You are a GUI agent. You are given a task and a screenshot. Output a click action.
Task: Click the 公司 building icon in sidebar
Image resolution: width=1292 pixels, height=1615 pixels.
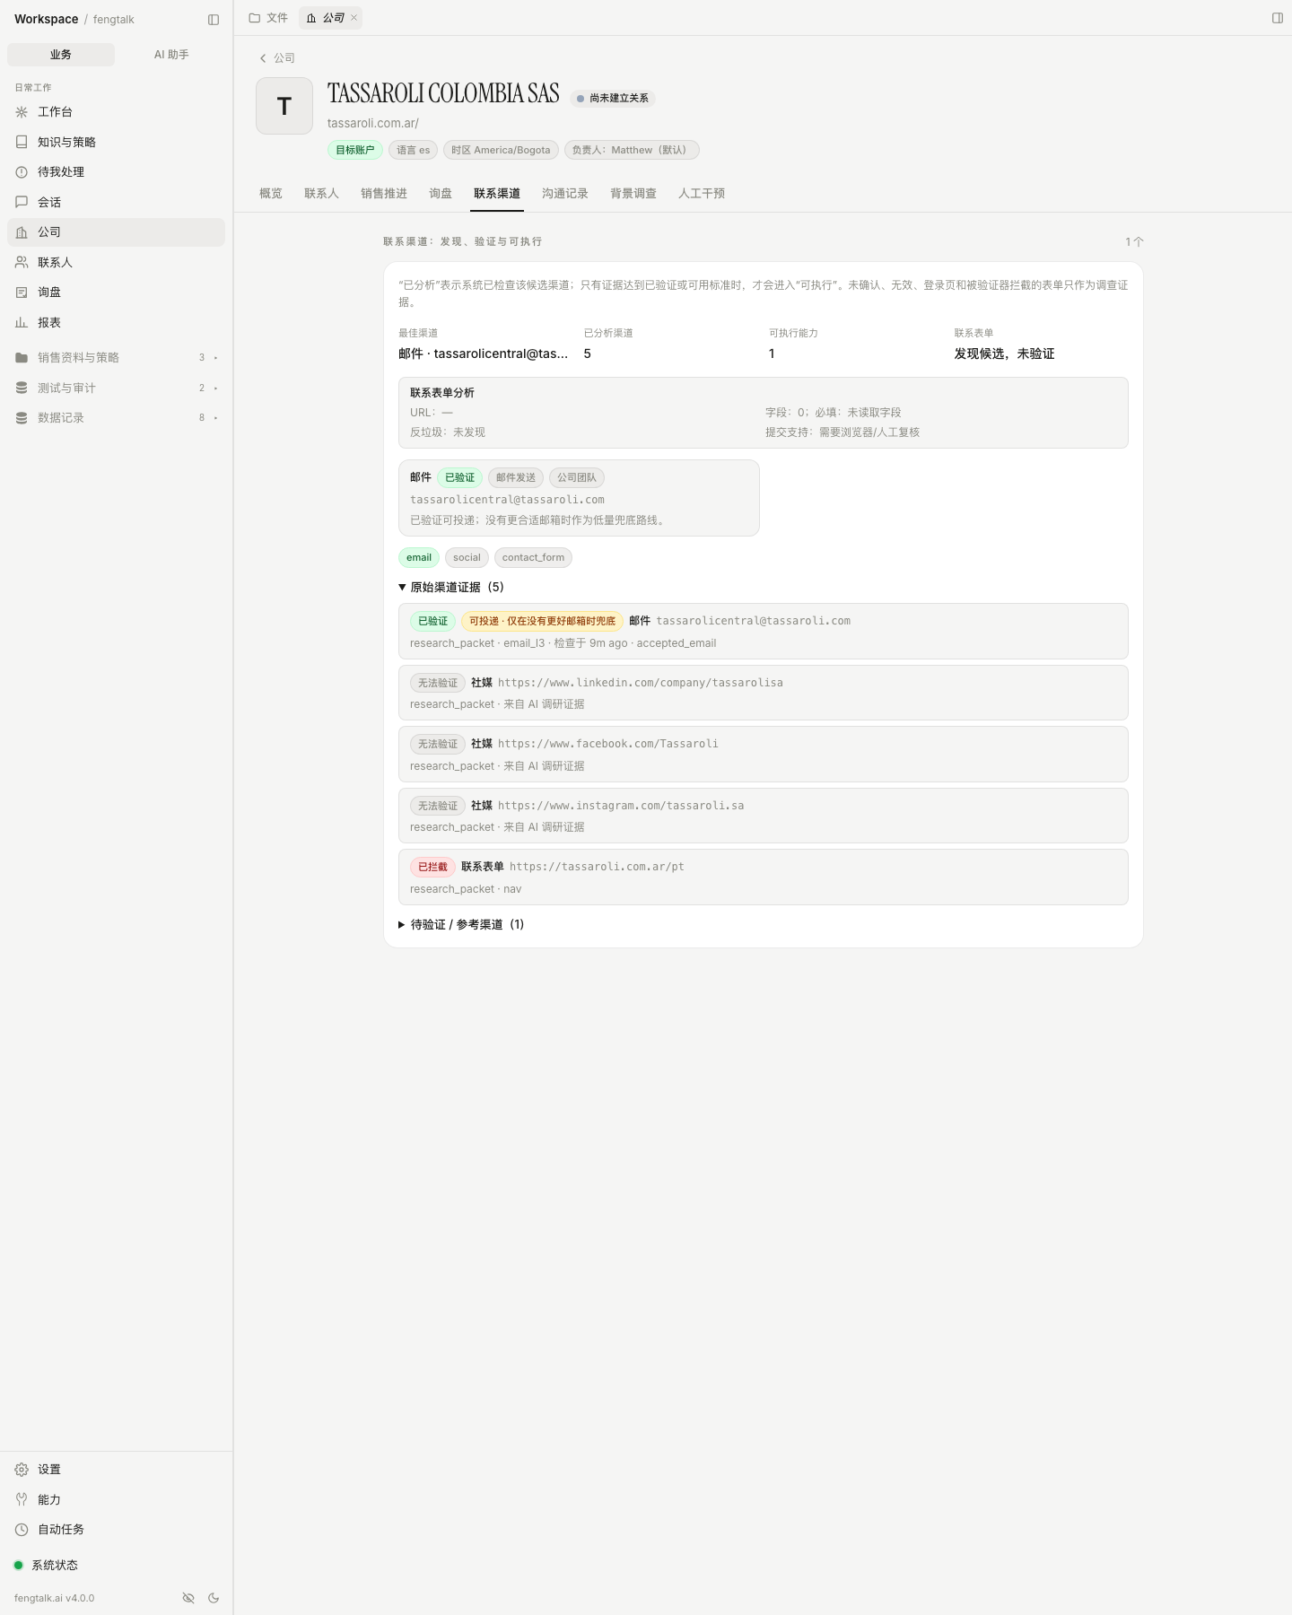(x=22, y=232)
